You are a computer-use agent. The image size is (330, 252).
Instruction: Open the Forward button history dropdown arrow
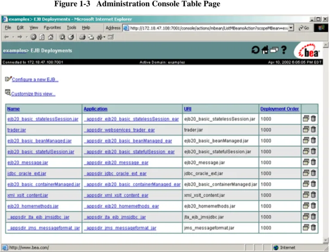pyautogui.click(x=26, y=37)
